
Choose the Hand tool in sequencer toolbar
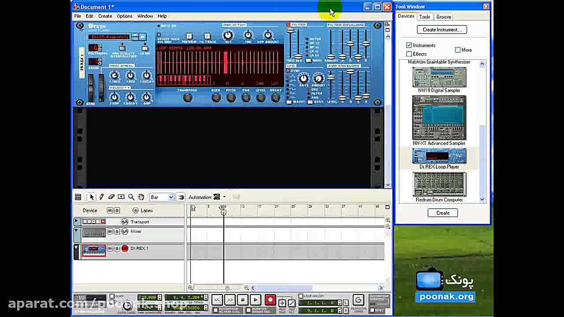(141, 197)
